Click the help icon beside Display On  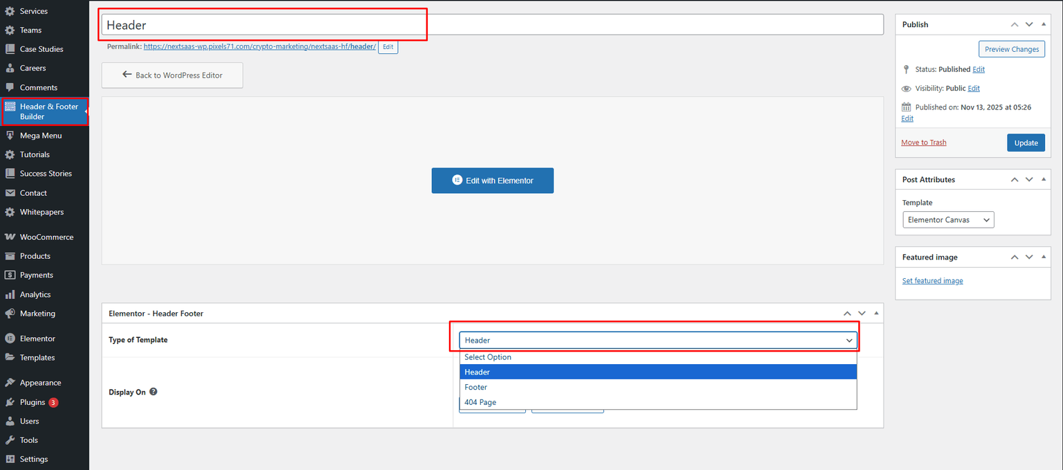pyautogui.click(x=152, y=391)
